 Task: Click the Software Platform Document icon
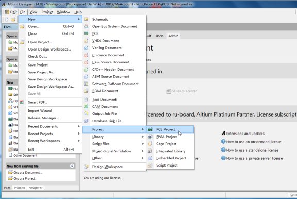pyautogui.click(x=86, y=84)
